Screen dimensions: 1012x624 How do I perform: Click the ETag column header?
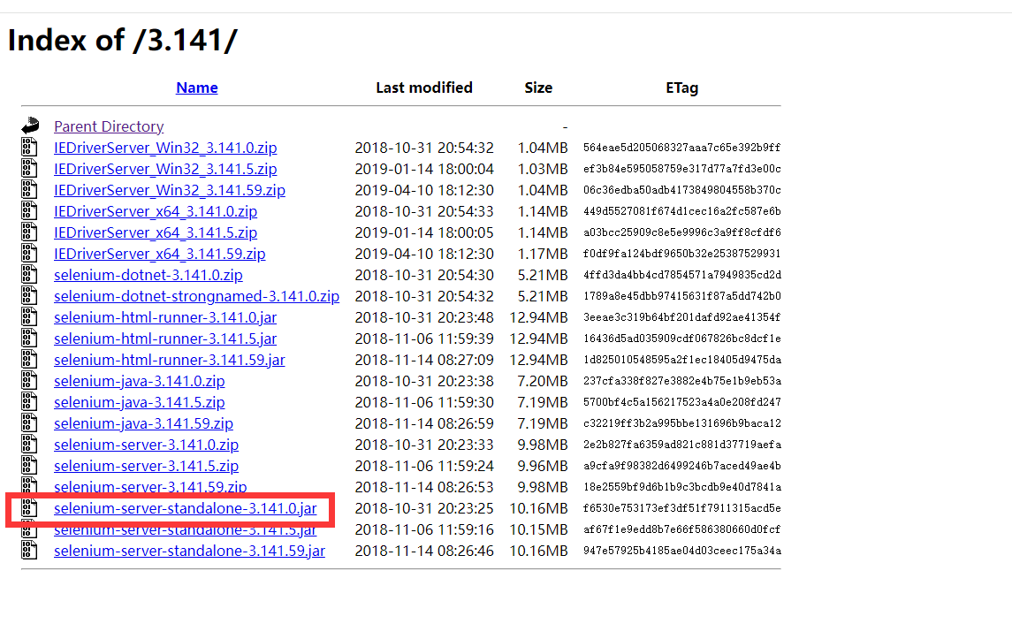click(x=682, y=88)
